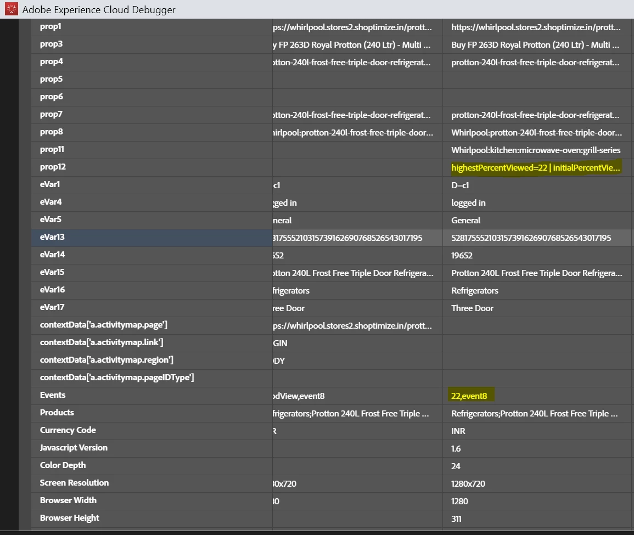634x535 pixels.
Task: Select the prop1 row label
Action: click(51, 27)
